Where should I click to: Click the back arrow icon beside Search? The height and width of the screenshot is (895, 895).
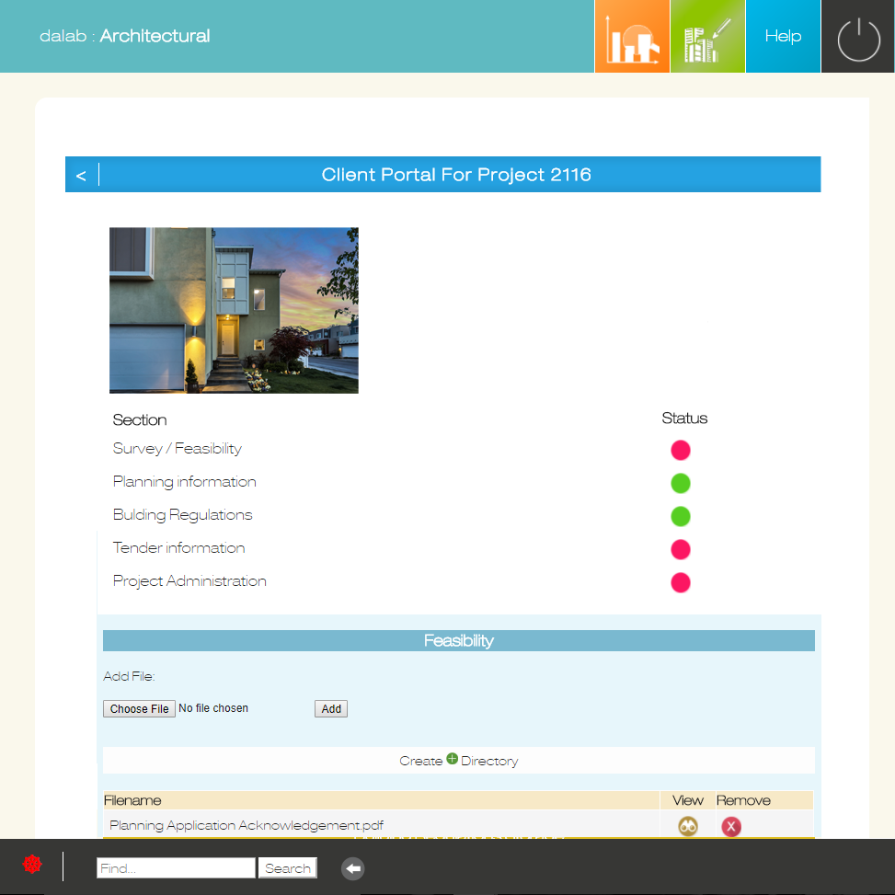[x=352, y=868]
